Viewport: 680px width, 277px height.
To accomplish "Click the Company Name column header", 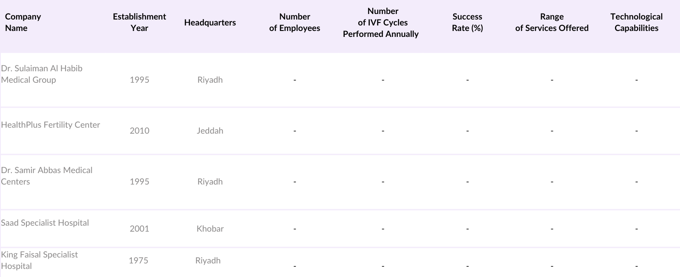I will click(23, 22).
